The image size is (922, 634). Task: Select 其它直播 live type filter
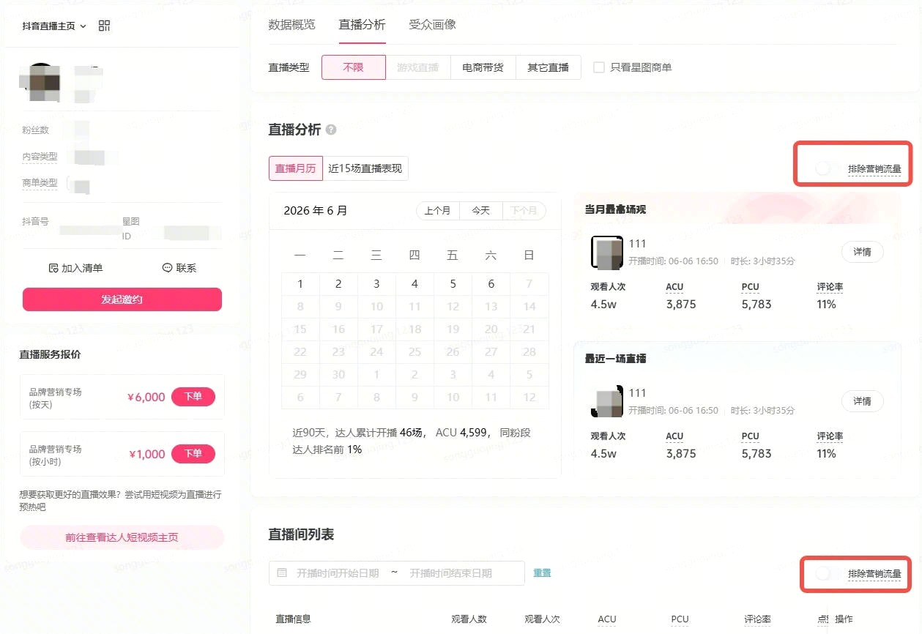(548, 67)
